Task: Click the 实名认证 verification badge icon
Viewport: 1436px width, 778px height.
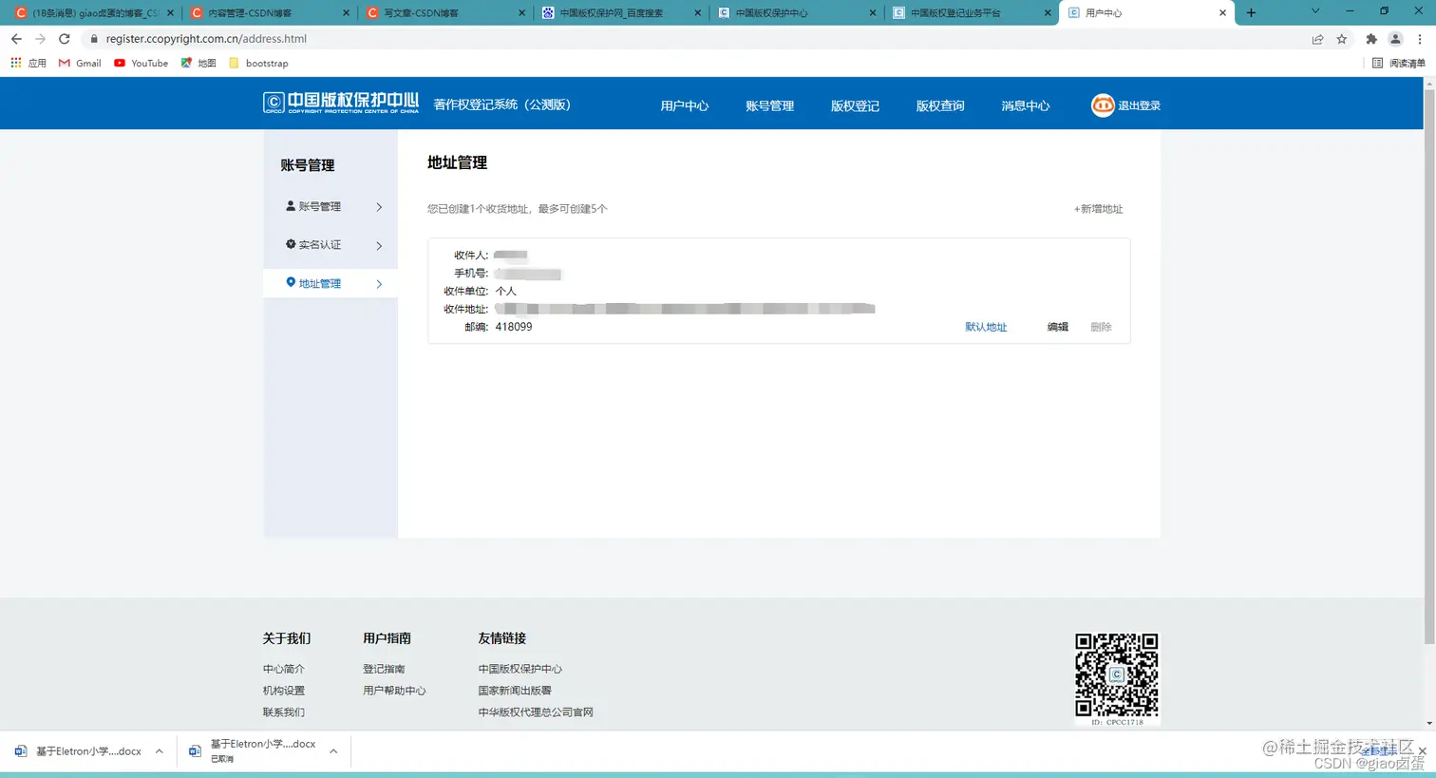Action: click(290, 244)
